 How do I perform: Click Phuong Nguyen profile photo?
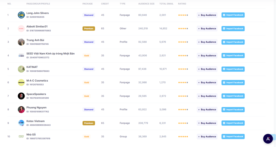21,109
